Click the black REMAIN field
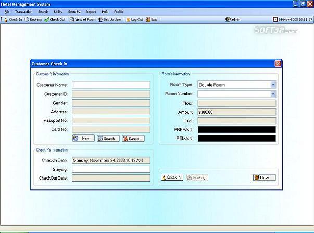The height and width of the screenshot is (233, 314). (x=237, y=138)
